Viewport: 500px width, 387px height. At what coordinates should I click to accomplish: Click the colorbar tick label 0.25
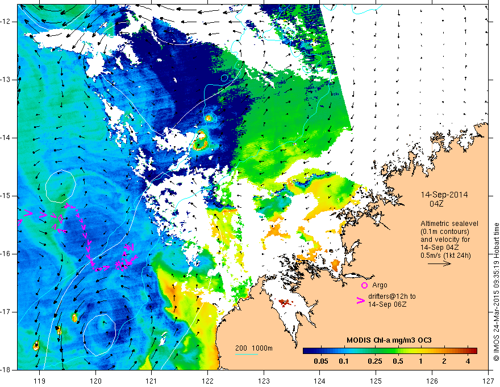(x=374, y=361)
